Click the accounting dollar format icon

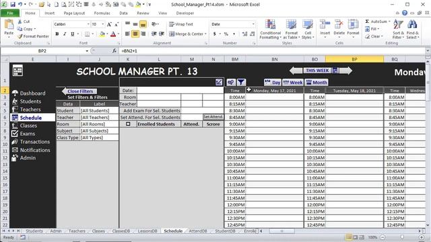point(214,34)
